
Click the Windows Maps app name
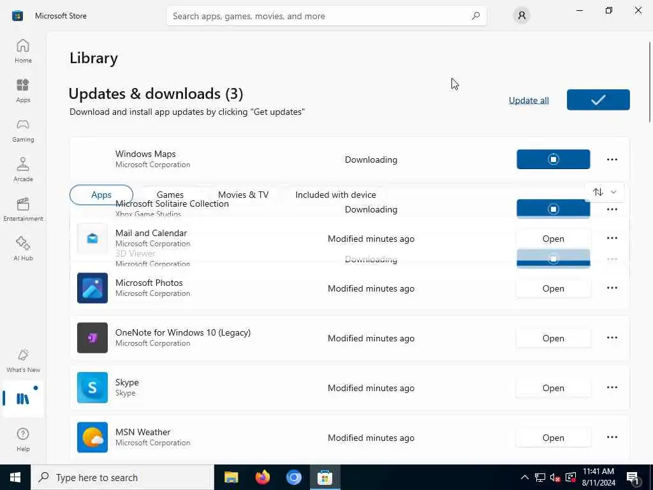click(145, 154)
